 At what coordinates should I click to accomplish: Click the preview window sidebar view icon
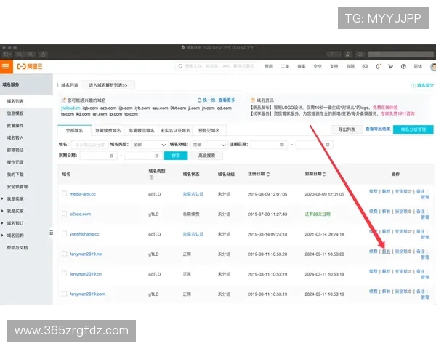click(7, 55)
